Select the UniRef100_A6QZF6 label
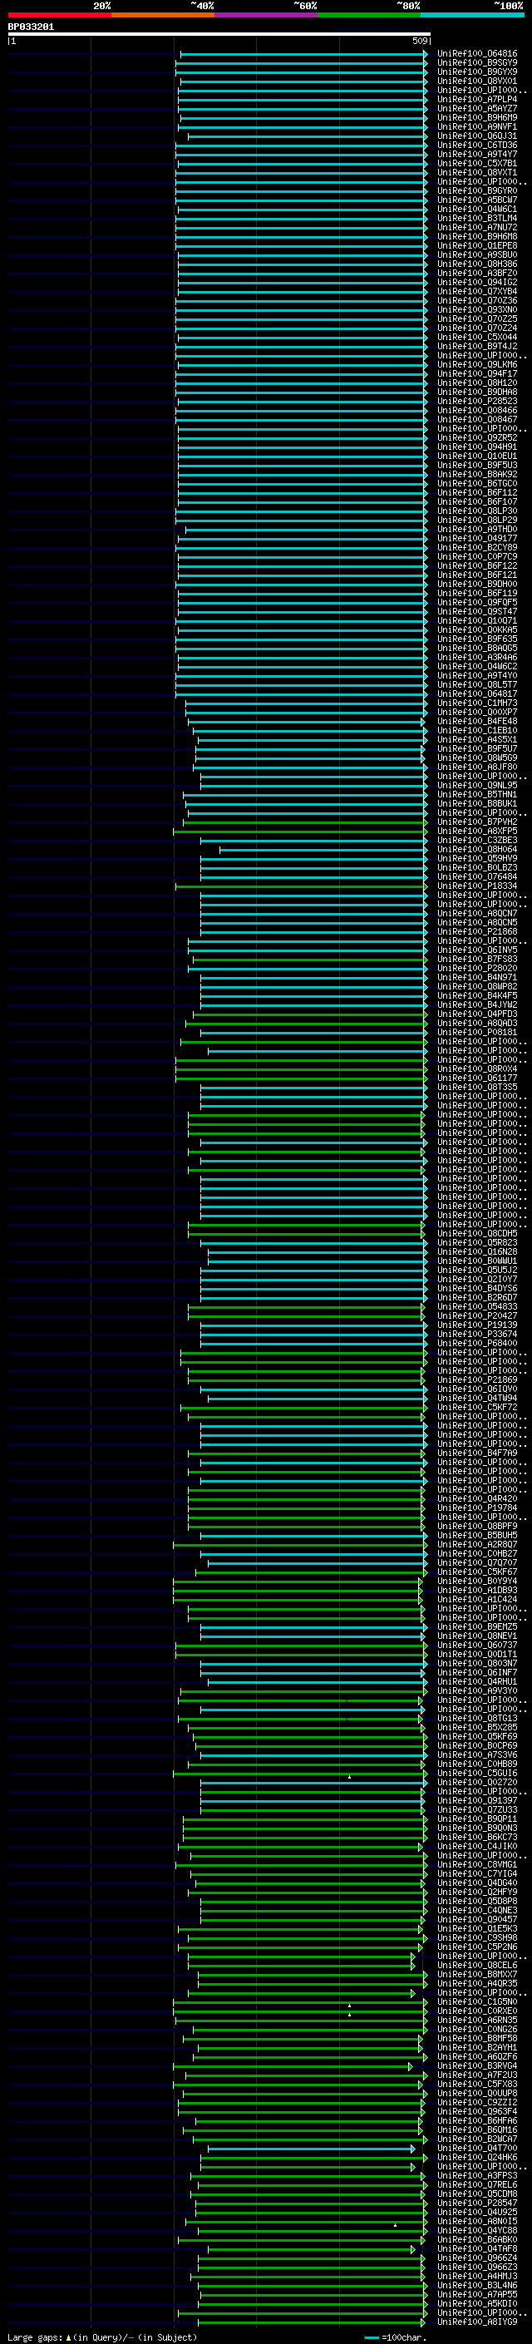532x2344 pixels. [477, 2056]
